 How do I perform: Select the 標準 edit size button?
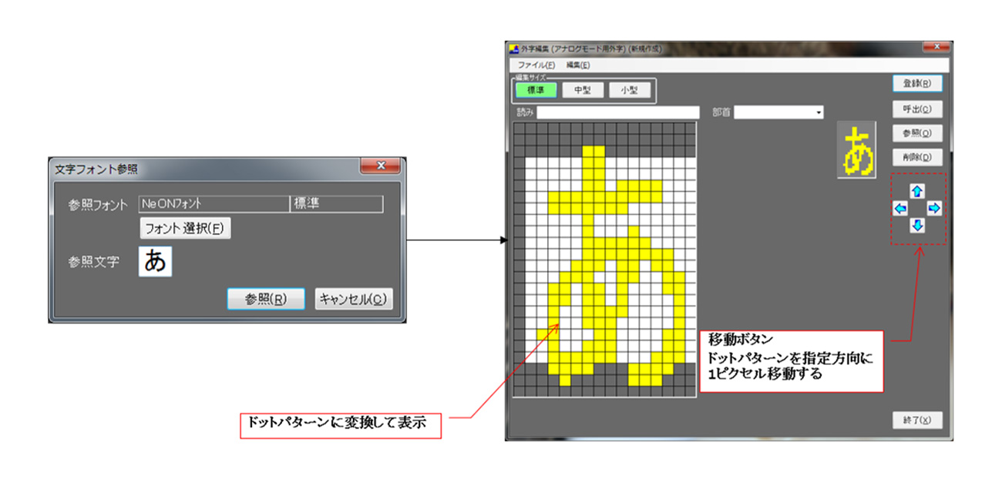coord(535,90)
